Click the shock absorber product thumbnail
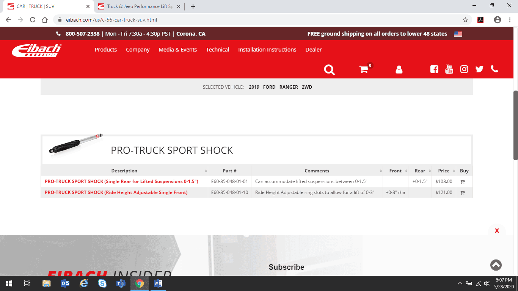This screenshot has height=291, width=518. coord(76,144)
